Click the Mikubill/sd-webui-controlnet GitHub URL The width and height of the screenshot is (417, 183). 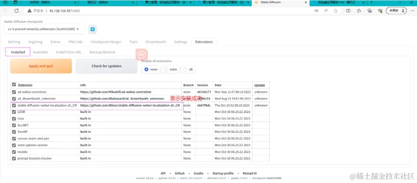pos(116,92)
